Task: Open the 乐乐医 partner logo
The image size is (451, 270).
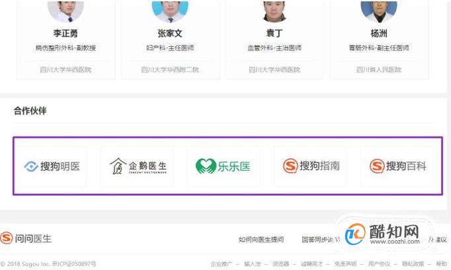Action: 224,166
